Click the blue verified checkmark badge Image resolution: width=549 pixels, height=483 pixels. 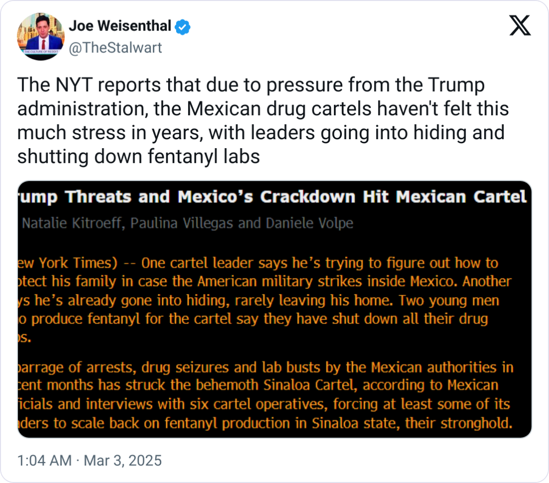coord(183,26)
